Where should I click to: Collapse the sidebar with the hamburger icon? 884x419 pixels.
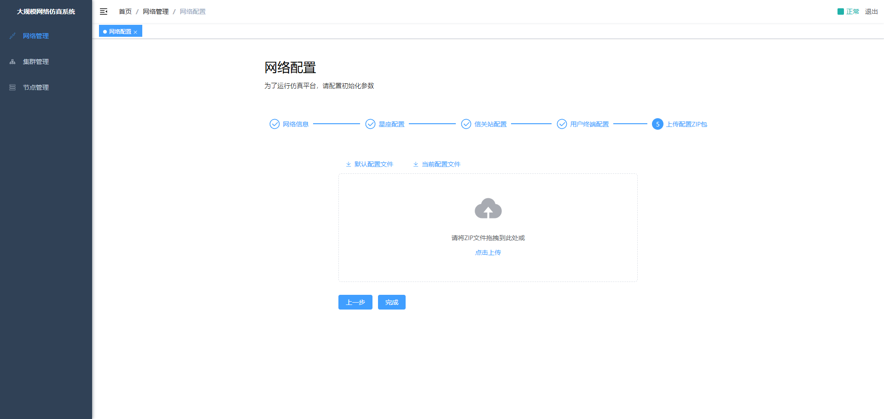click(104, 11)
